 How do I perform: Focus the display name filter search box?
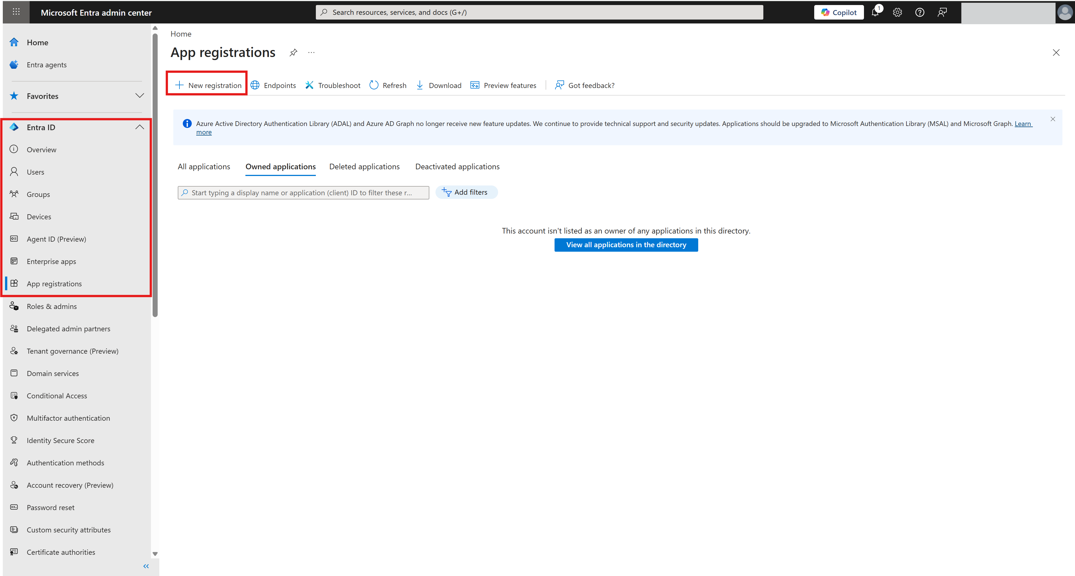pos(303,193)
